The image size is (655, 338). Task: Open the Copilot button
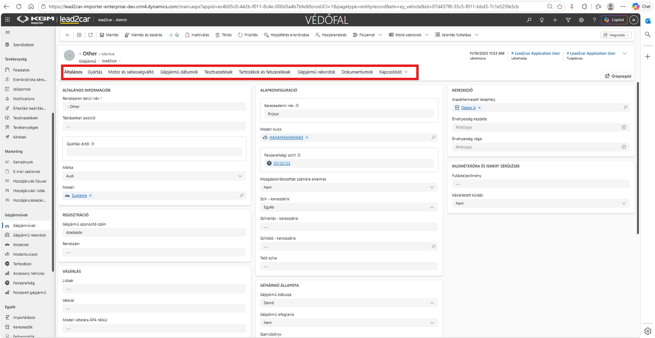tap(614, 20)
